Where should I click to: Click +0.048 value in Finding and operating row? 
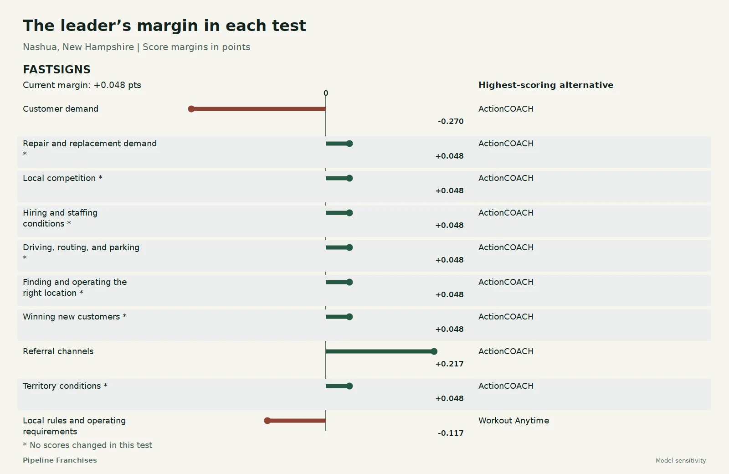[450, 294]
